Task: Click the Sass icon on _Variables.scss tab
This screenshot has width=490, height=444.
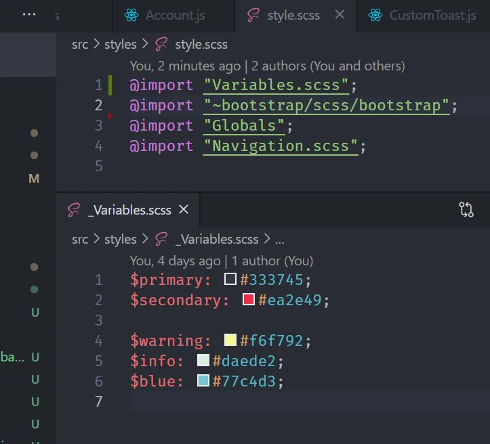Action: 74,210
